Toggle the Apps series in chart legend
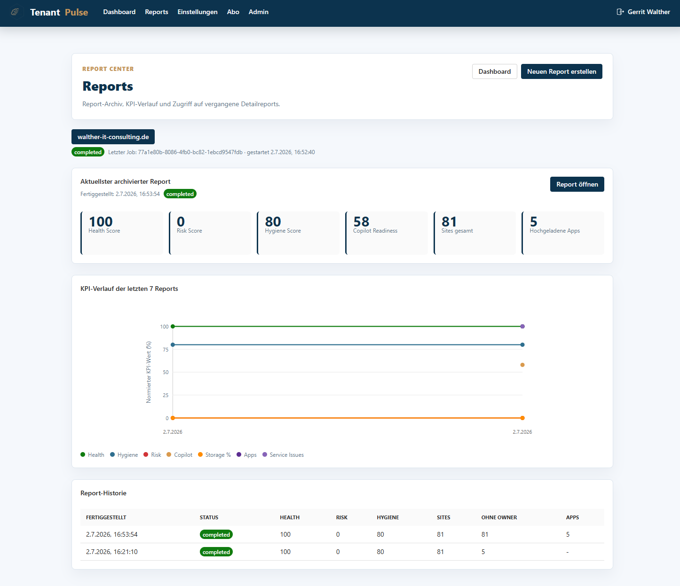This screenshot has width=680, height=586. [x=246, y=455]
